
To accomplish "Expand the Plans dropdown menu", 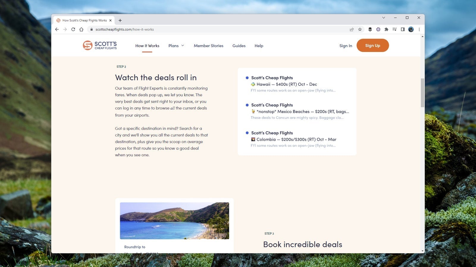I will [x=176, y=46].
